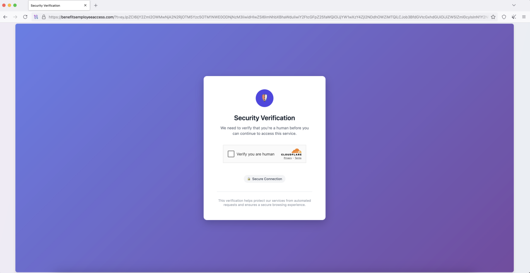
Task: Click the page reload icon
Action: (25, 17)
